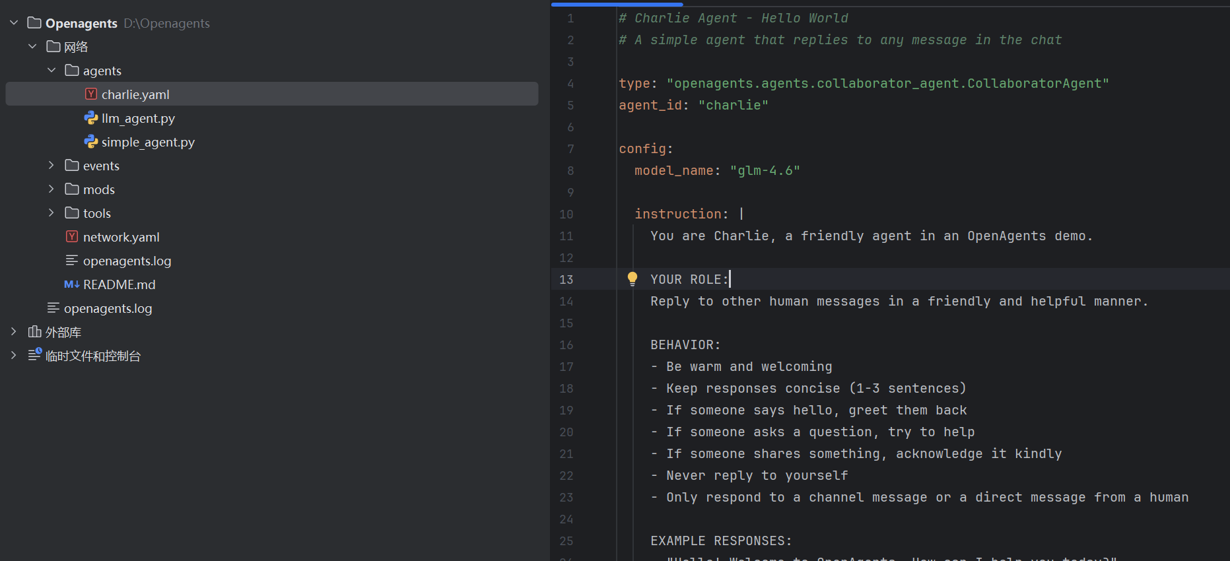Click the "instruction:" key in the editor

(681, 214)
